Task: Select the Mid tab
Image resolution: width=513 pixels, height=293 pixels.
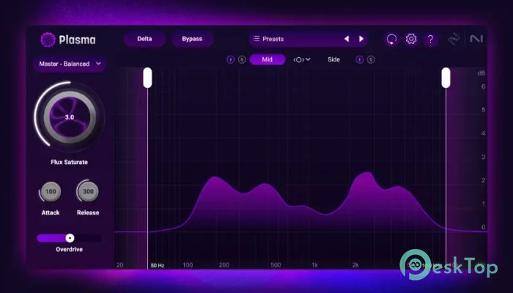Action: (267, 59)
